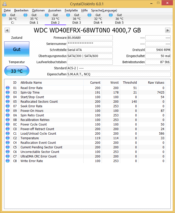This screenshot has width=175, height=213.
Task: Click the status orb for Spin Retry Count
Action: pos(8,115)
